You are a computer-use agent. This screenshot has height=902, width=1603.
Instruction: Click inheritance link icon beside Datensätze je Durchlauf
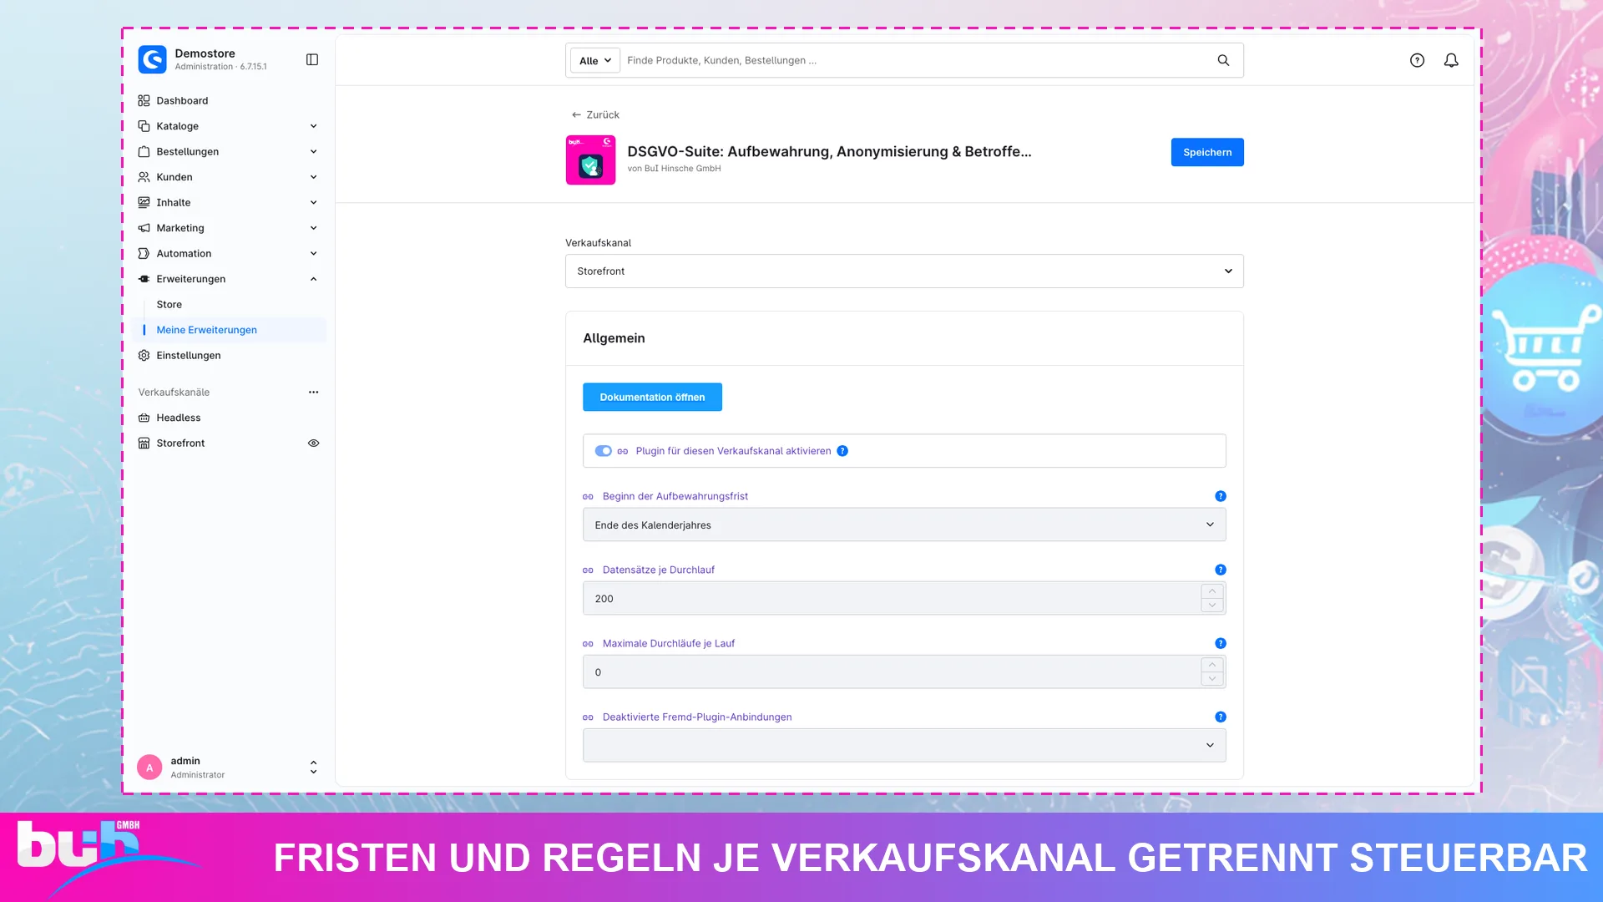(x=588, y=570)
